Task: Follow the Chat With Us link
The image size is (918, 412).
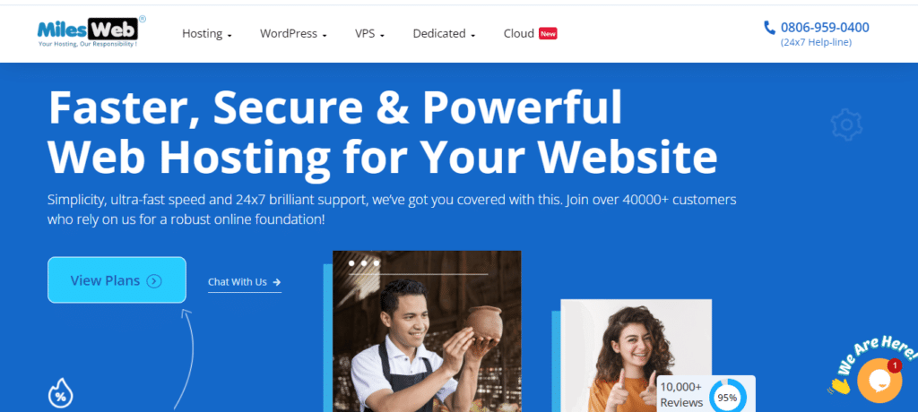Action: (x=245, y=283)
